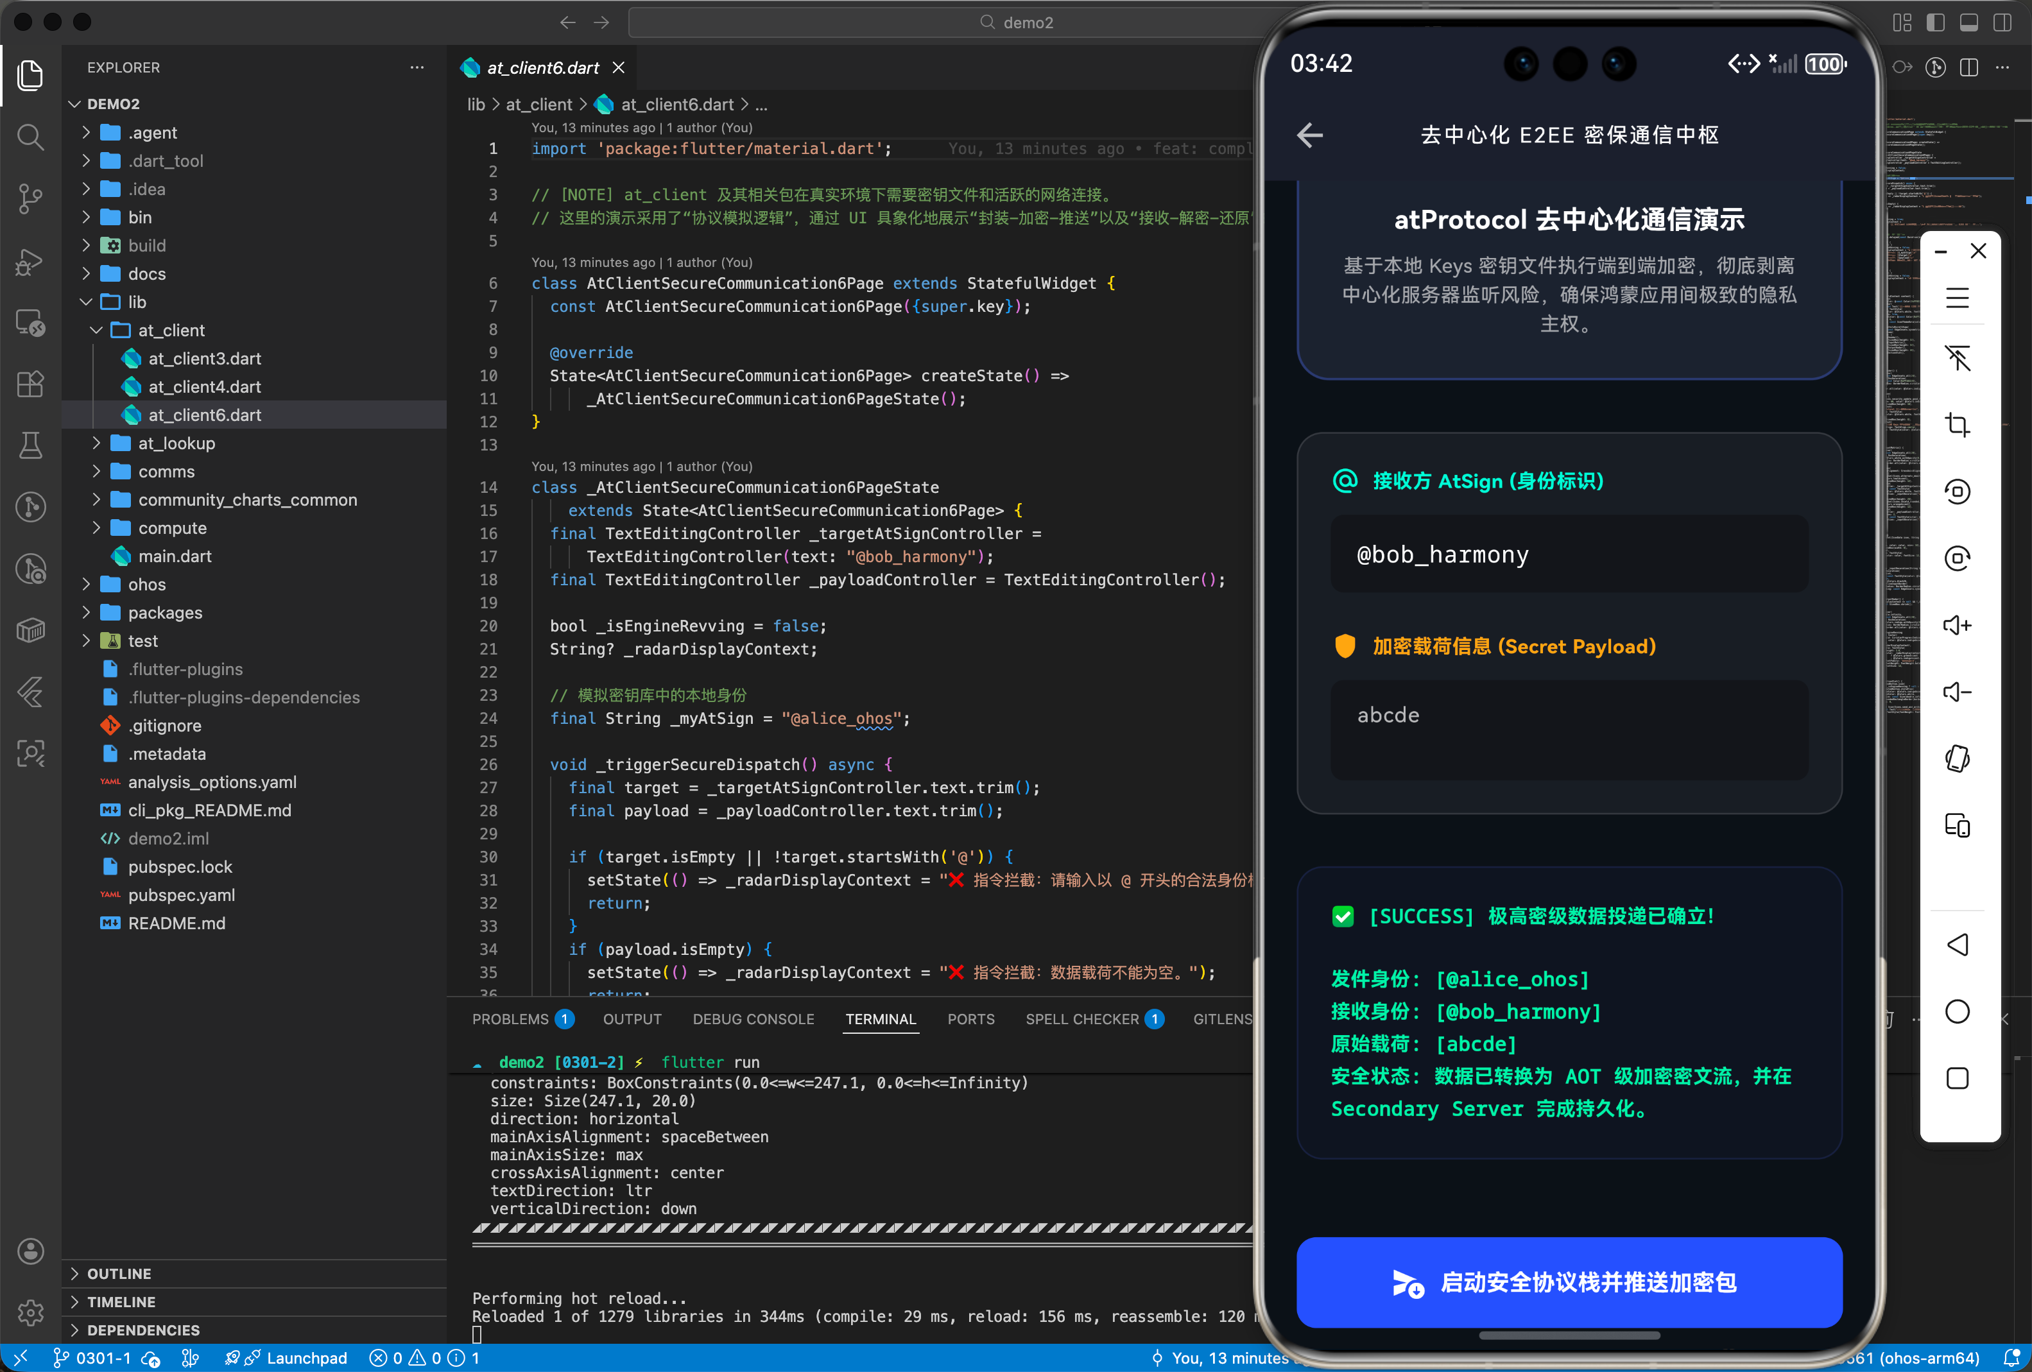2032x1372 pixels.
Task: Toggle secondary side bar layout icon
Action: [2001, 22]
